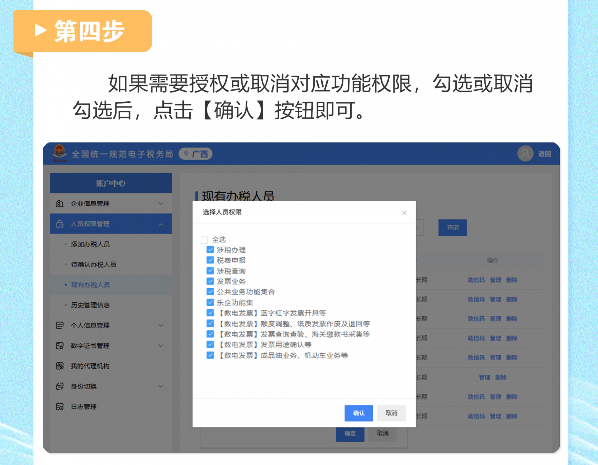Uncheck 【数电发票】发票用途确认等 checkbox
598x465 pixels.
210,344
